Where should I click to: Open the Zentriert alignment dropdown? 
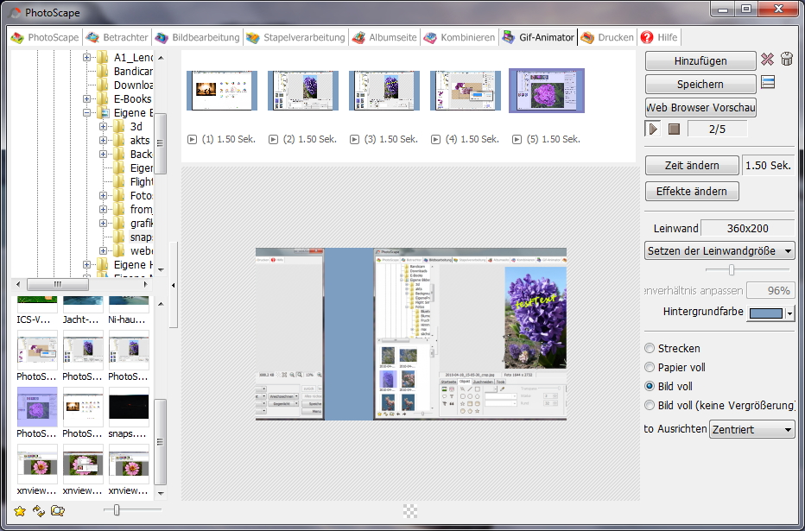pos(751,430)
